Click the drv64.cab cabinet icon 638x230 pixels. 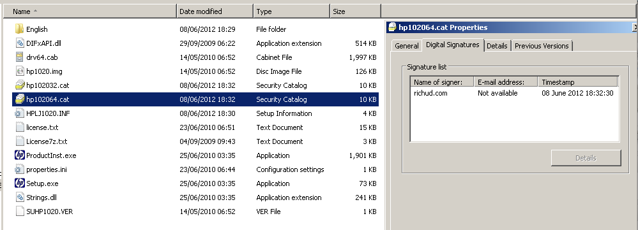pos(20,57)
